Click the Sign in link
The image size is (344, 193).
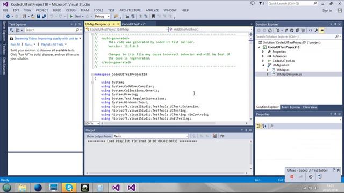(x=327, y=11)
